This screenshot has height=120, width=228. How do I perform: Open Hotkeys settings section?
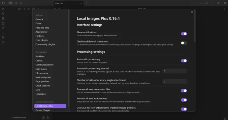39,36
